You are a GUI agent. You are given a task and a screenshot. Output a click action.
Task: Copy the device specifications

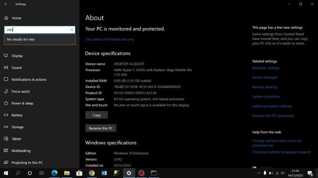coord(96,115)
